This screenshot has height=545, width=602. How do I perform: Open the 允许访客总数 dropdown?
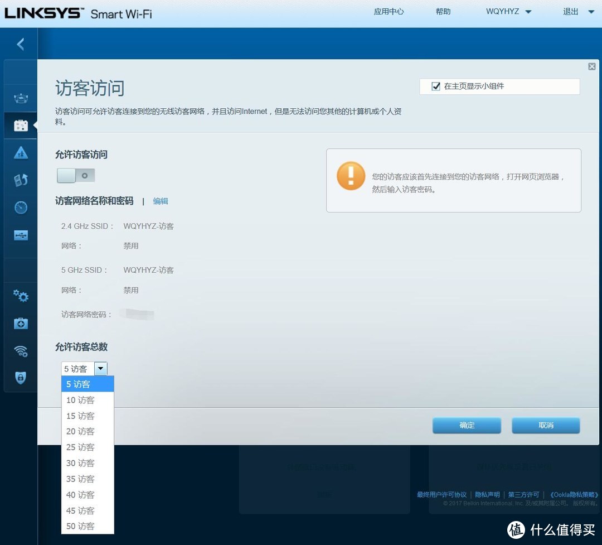click(100, 368)
